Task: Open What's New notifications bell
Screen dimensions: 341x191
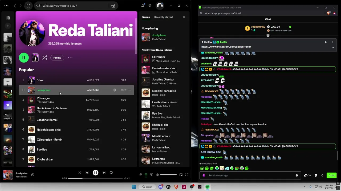Action: pos(143,6)
